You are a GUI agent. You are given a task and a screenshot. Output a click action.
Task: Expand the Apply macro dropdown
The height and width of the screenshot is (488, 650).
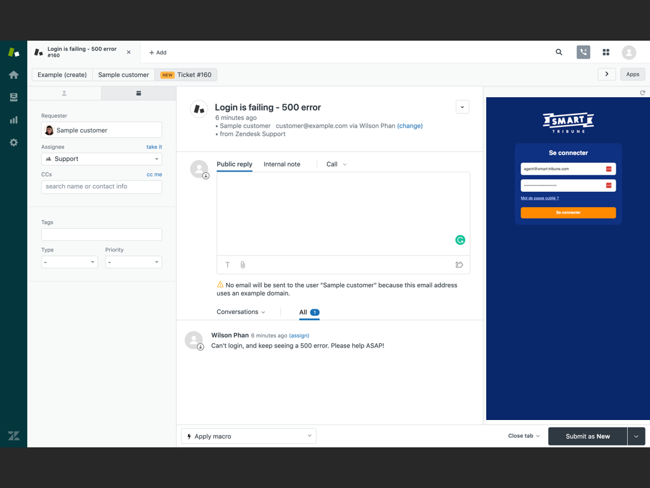(248, 436)
